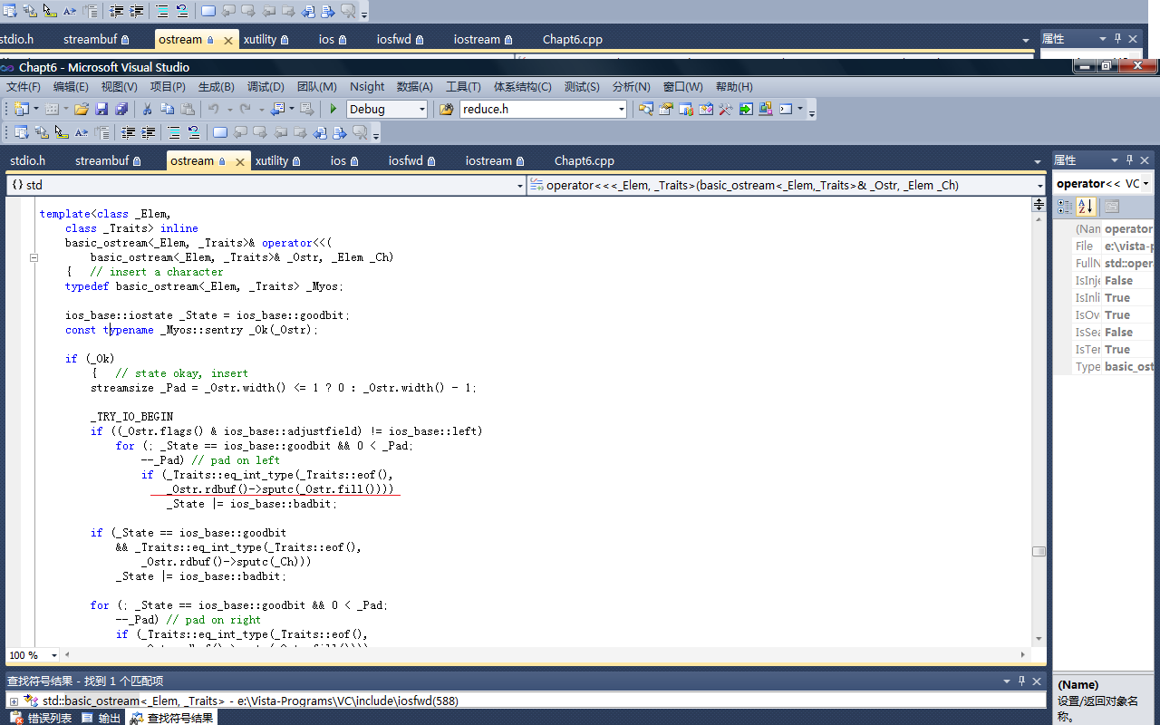Image resolution: width=1160 pixels, height=725 pixels.
Task: Open the Toolbox wrench icon
Action: click(726, 109)
